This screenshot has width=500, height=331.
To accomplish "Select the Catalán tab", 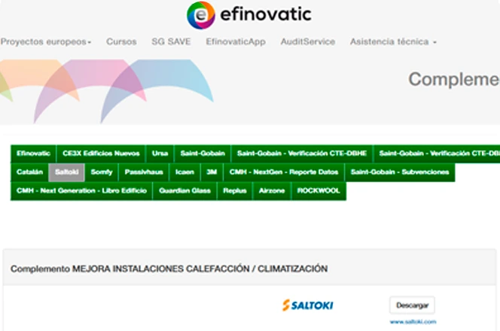I will click(29, 172).
